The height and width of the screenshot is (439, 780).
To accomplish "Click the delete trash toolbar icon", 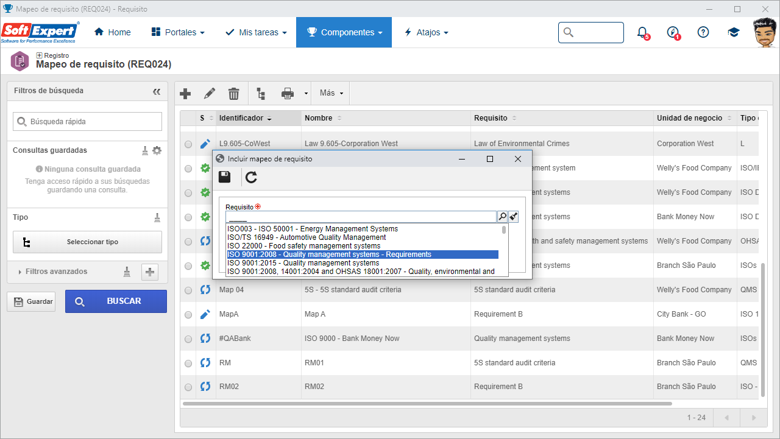I will click(x=233, y=94).
